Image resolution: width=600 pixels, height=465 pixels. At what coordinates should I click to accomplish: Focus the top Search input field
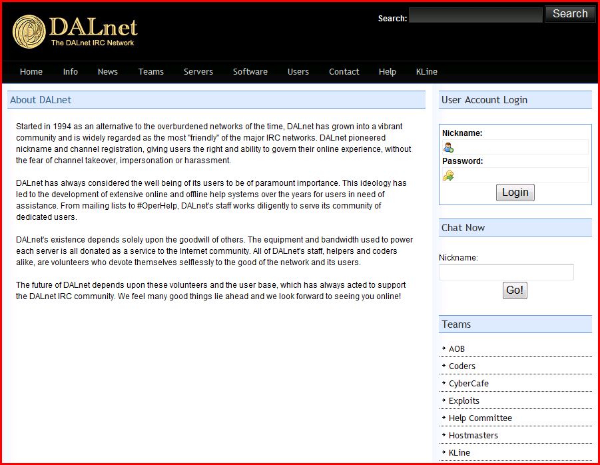(x=475, y=15)
